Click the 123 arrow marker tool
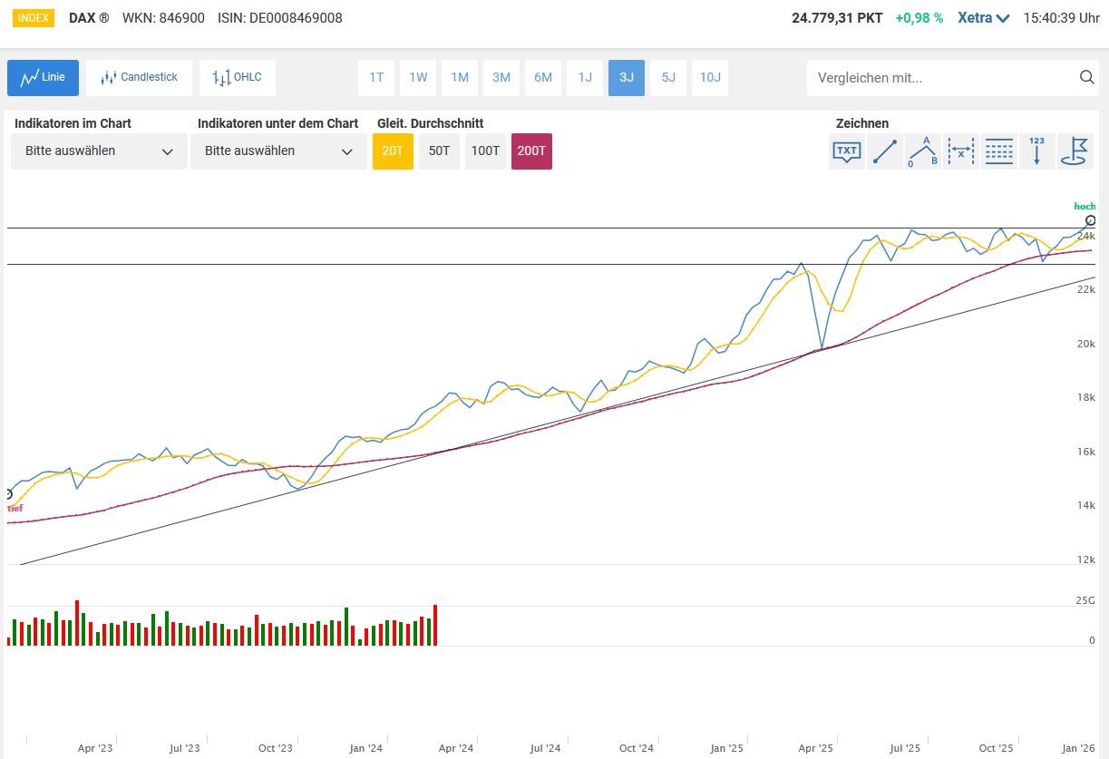The image size is (1109, 759). pos(1037,151)
